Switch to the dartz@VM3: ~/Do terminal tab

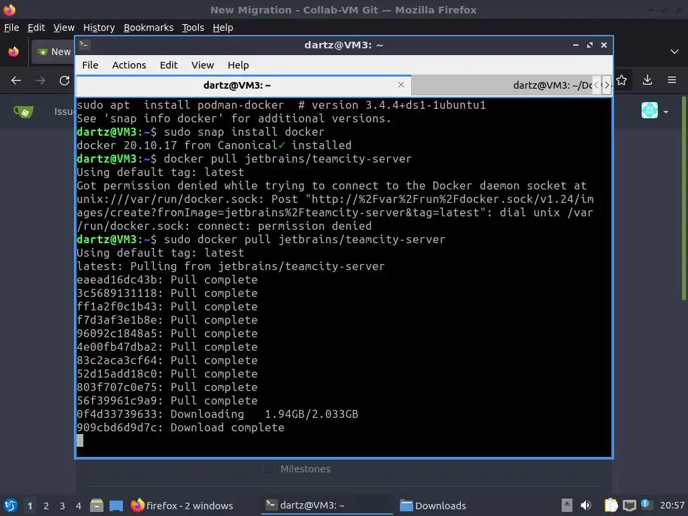pos(503,85)
